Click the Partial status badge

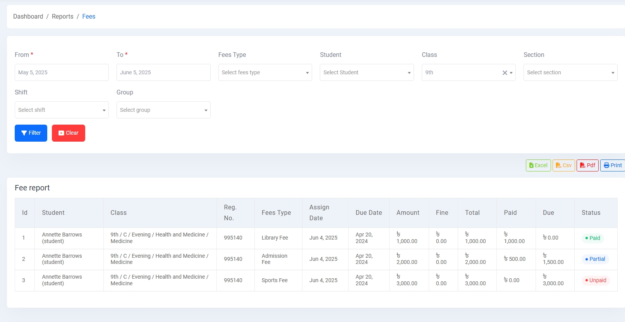(x=595, y=259)
